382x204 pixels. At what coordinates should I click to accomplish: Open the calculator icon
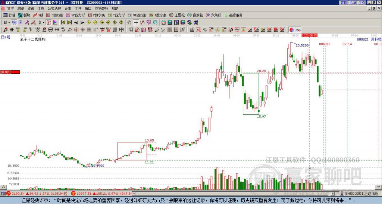click(170, 22)
